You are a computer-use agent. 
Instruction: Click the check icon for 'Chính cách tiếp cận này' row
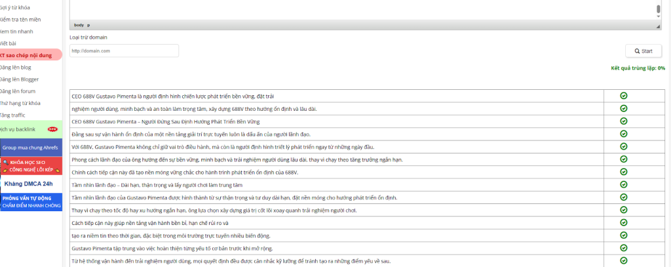click(623, 172)
